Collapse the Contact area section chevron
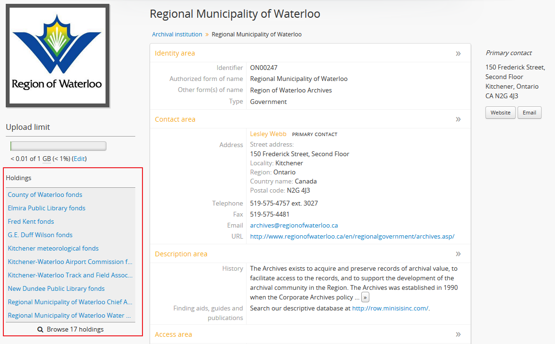This screenshot has height=344, width=555. (458, 119)
